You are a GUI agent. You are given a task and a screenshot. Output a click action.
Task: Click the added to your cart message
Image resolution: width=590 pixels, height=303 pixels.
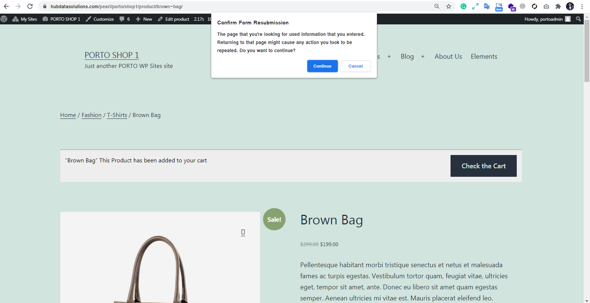point(136,160)
